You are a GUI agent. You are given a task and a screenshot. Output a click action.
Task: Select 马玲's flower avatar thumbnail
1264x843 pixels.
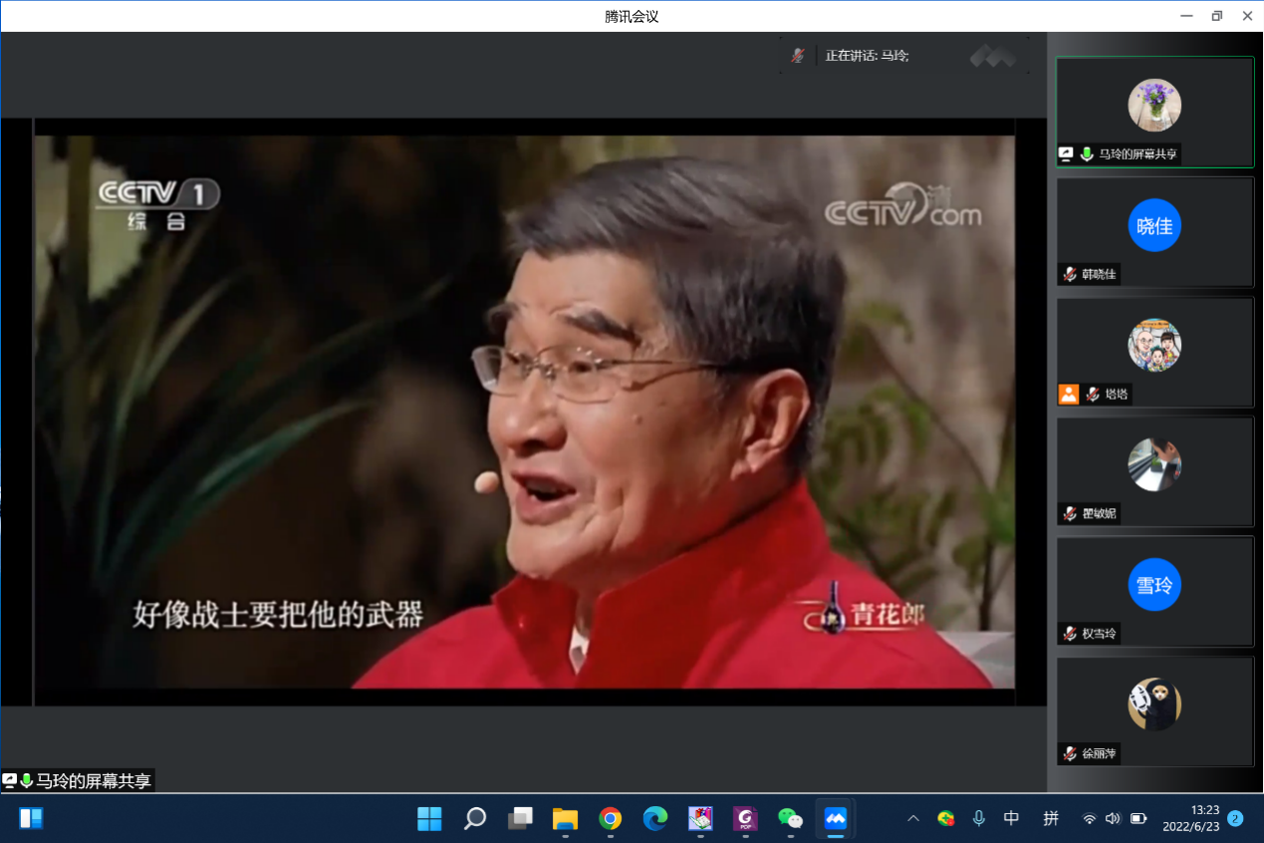tap(1154, 105)
